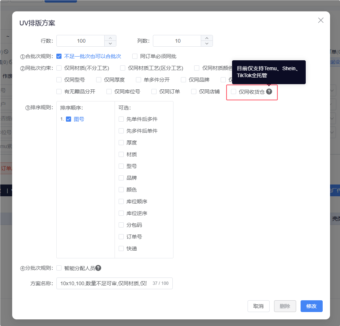Toggle 单多件分开 checkbox
This screenshot has height=326, width=340.
point(139,80)
